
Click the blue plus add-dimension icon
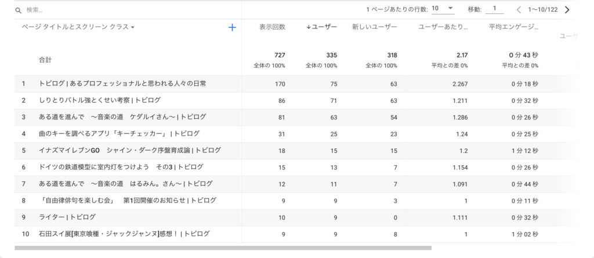click(x=232, y=27)
